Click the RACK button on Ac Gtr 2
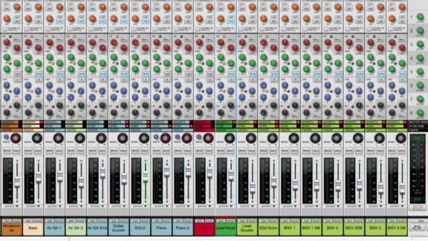 [x=80, y=221]
